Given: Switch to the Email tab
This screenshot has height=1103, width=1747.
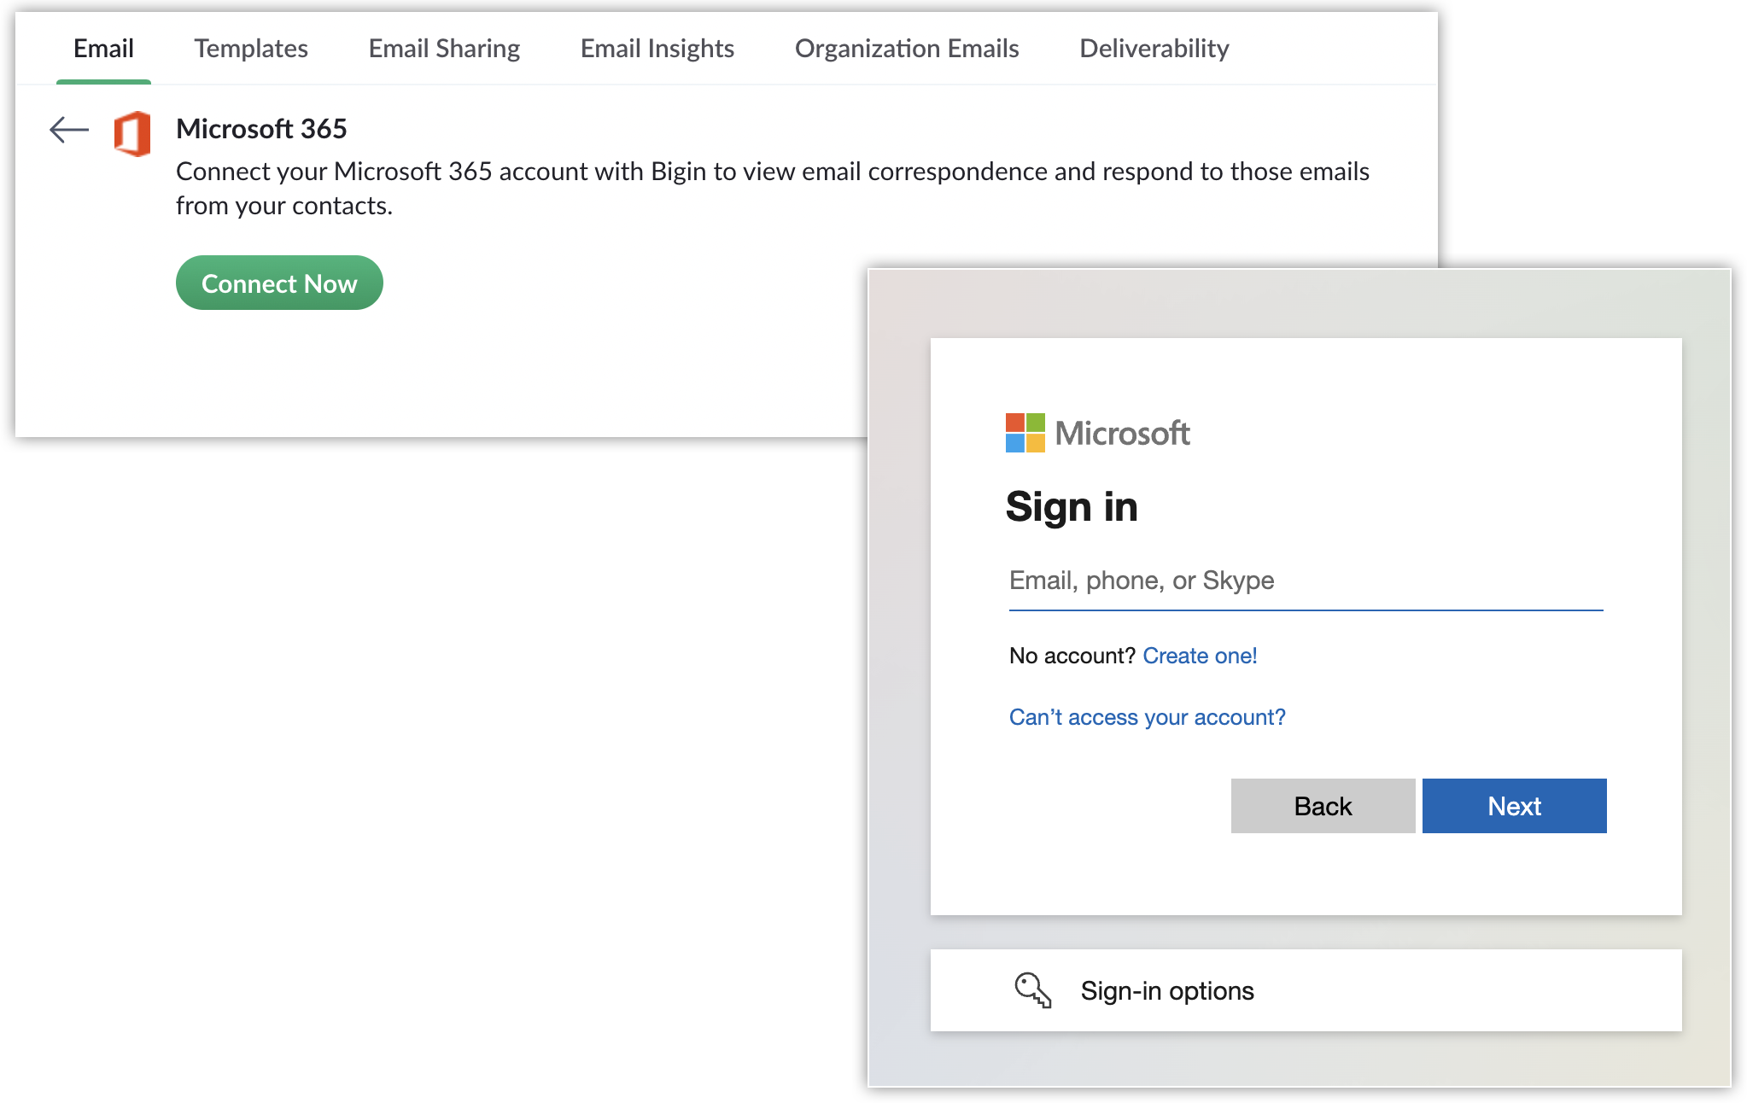Looking at the screenshot, I should pyautogui.click(x=103, y=49).
